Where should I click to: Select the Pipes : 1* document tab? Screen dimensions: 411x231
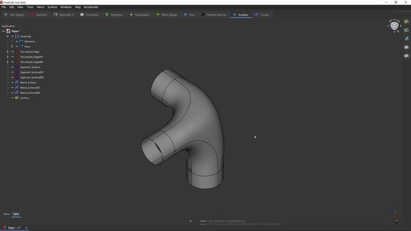[x=14, y=228]
